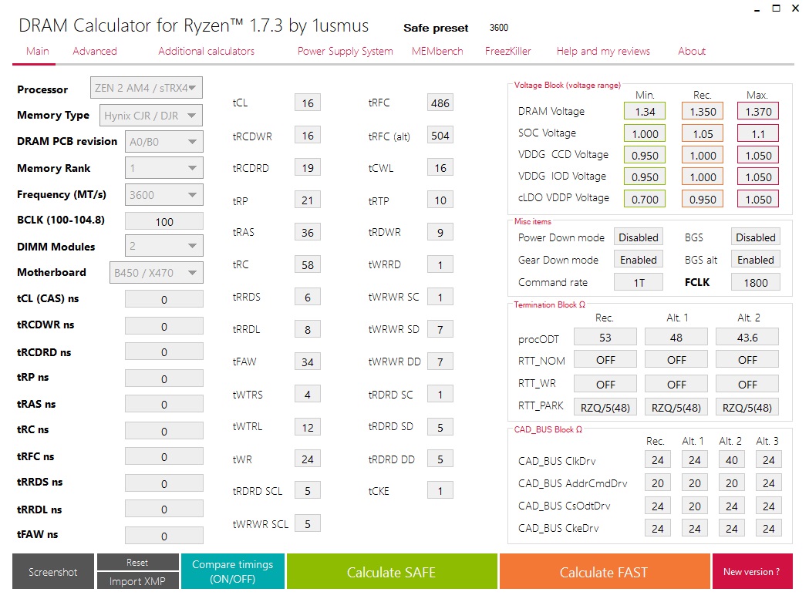Viewport: 809px width, 602px height.
Task: Click the tCL value 16
Action: tap(308, 103)
